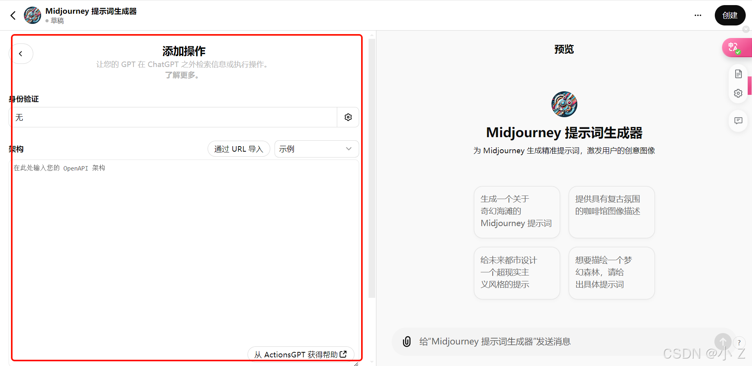The height and width of the screenshot is (366, 752).
Task: Click the large preview GPT avatar
Action: (x=564, y=104)
